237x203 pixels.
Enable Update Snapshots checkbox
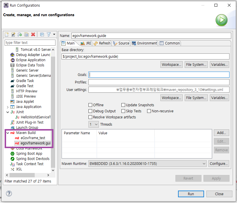click(x=123, y=105)
